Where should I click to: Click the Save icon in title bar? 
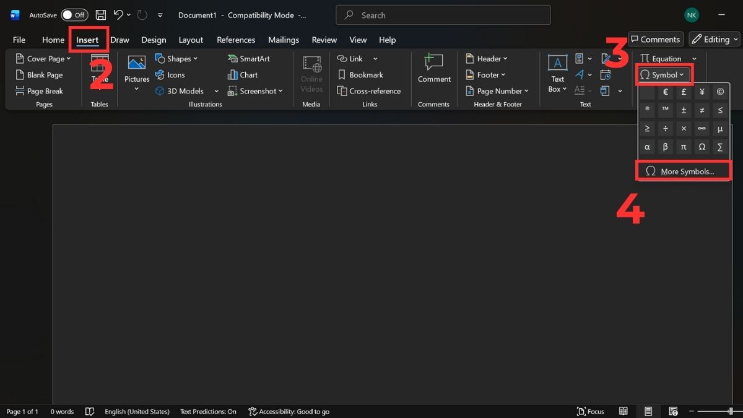(100, 15)
